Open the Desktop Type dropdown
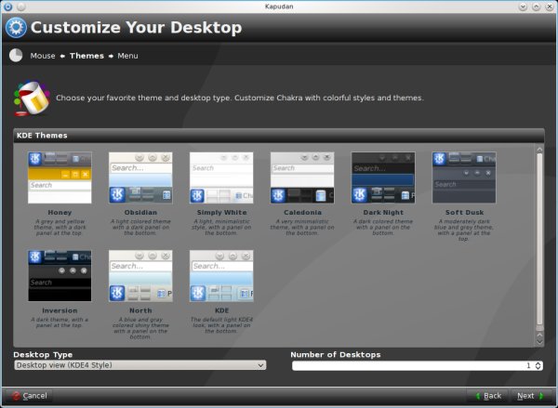The height and width of the screenshot is (408, 558). click(x=139, y=365)
